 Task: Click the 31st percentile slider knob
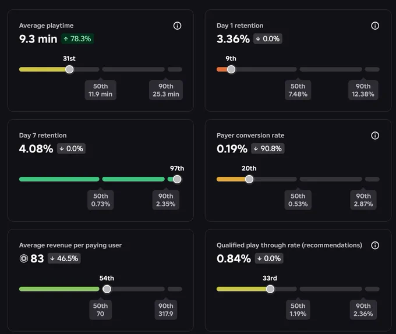(69, 69)
